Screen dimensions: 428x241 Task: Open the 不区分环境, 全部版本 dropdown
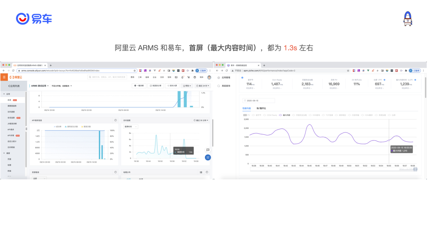[62, 86]
